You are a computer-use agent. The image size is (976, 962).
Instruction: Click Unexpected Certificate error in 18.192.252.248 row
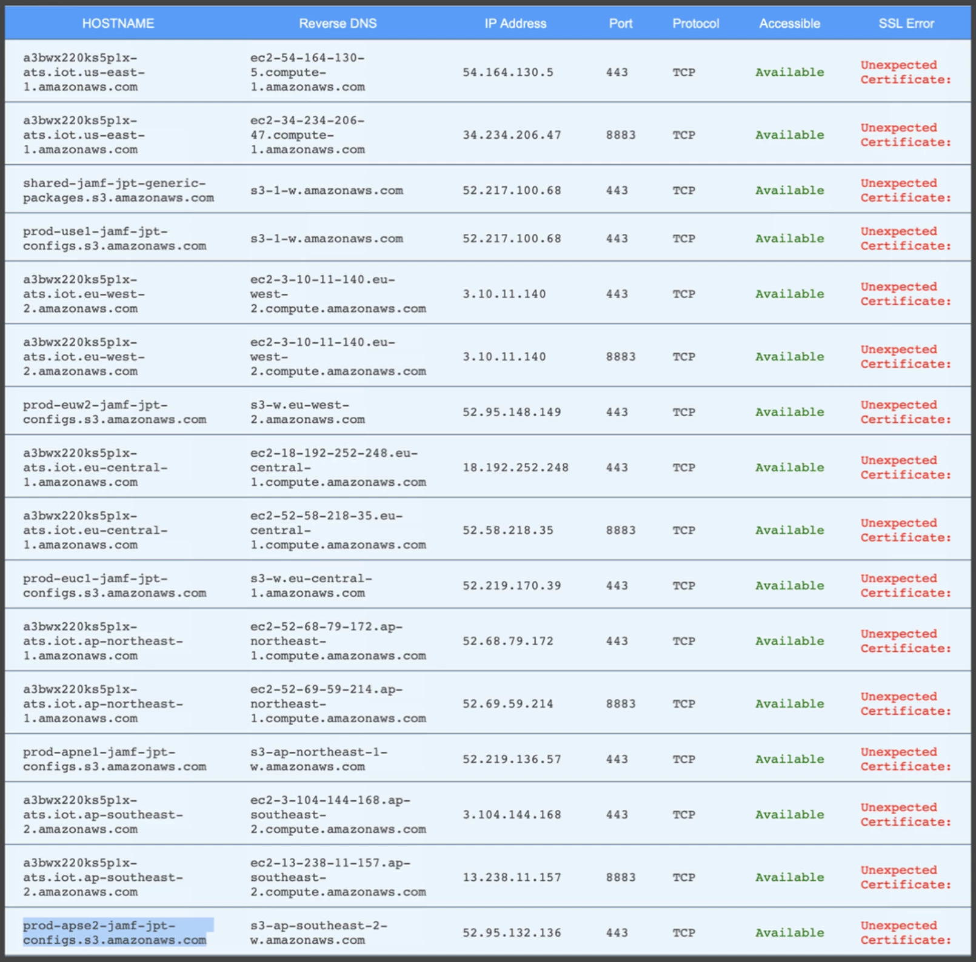(x=906, y=468)
